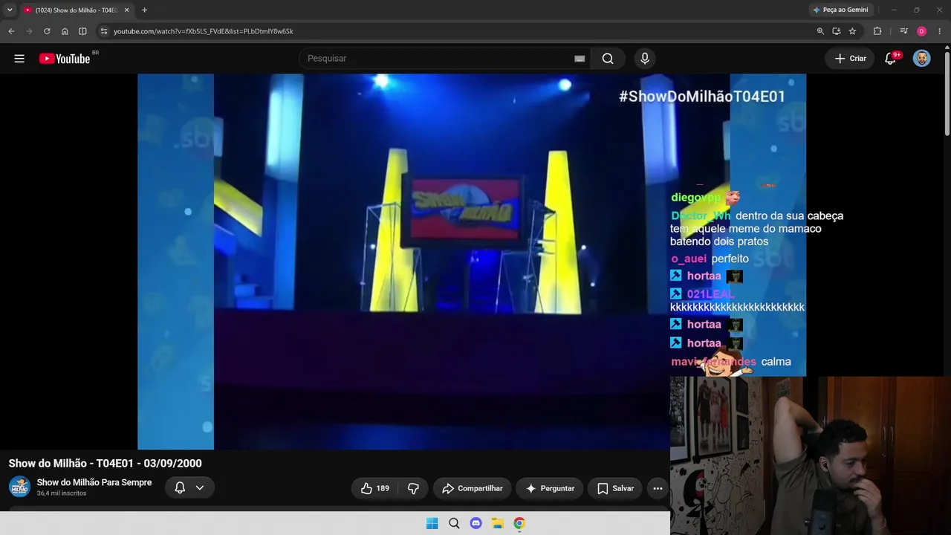Open the Show do Milhão Para Sempre channel name
This screenshot has height=535, width=951.
(x=94, y=482)
